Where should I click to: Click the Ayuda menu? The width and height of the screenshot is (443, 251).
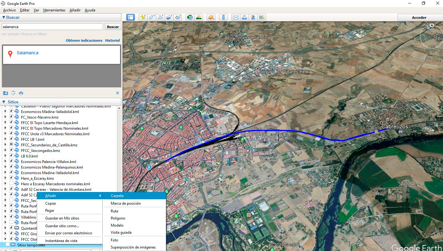pos(90,10)
